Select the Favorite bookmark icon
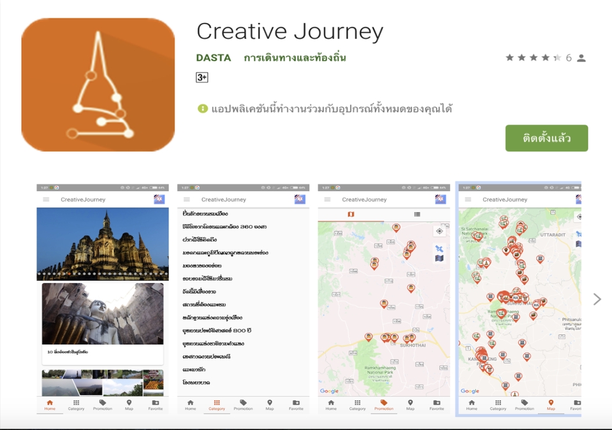Screen dimensions: 612x430 [156, 403]
